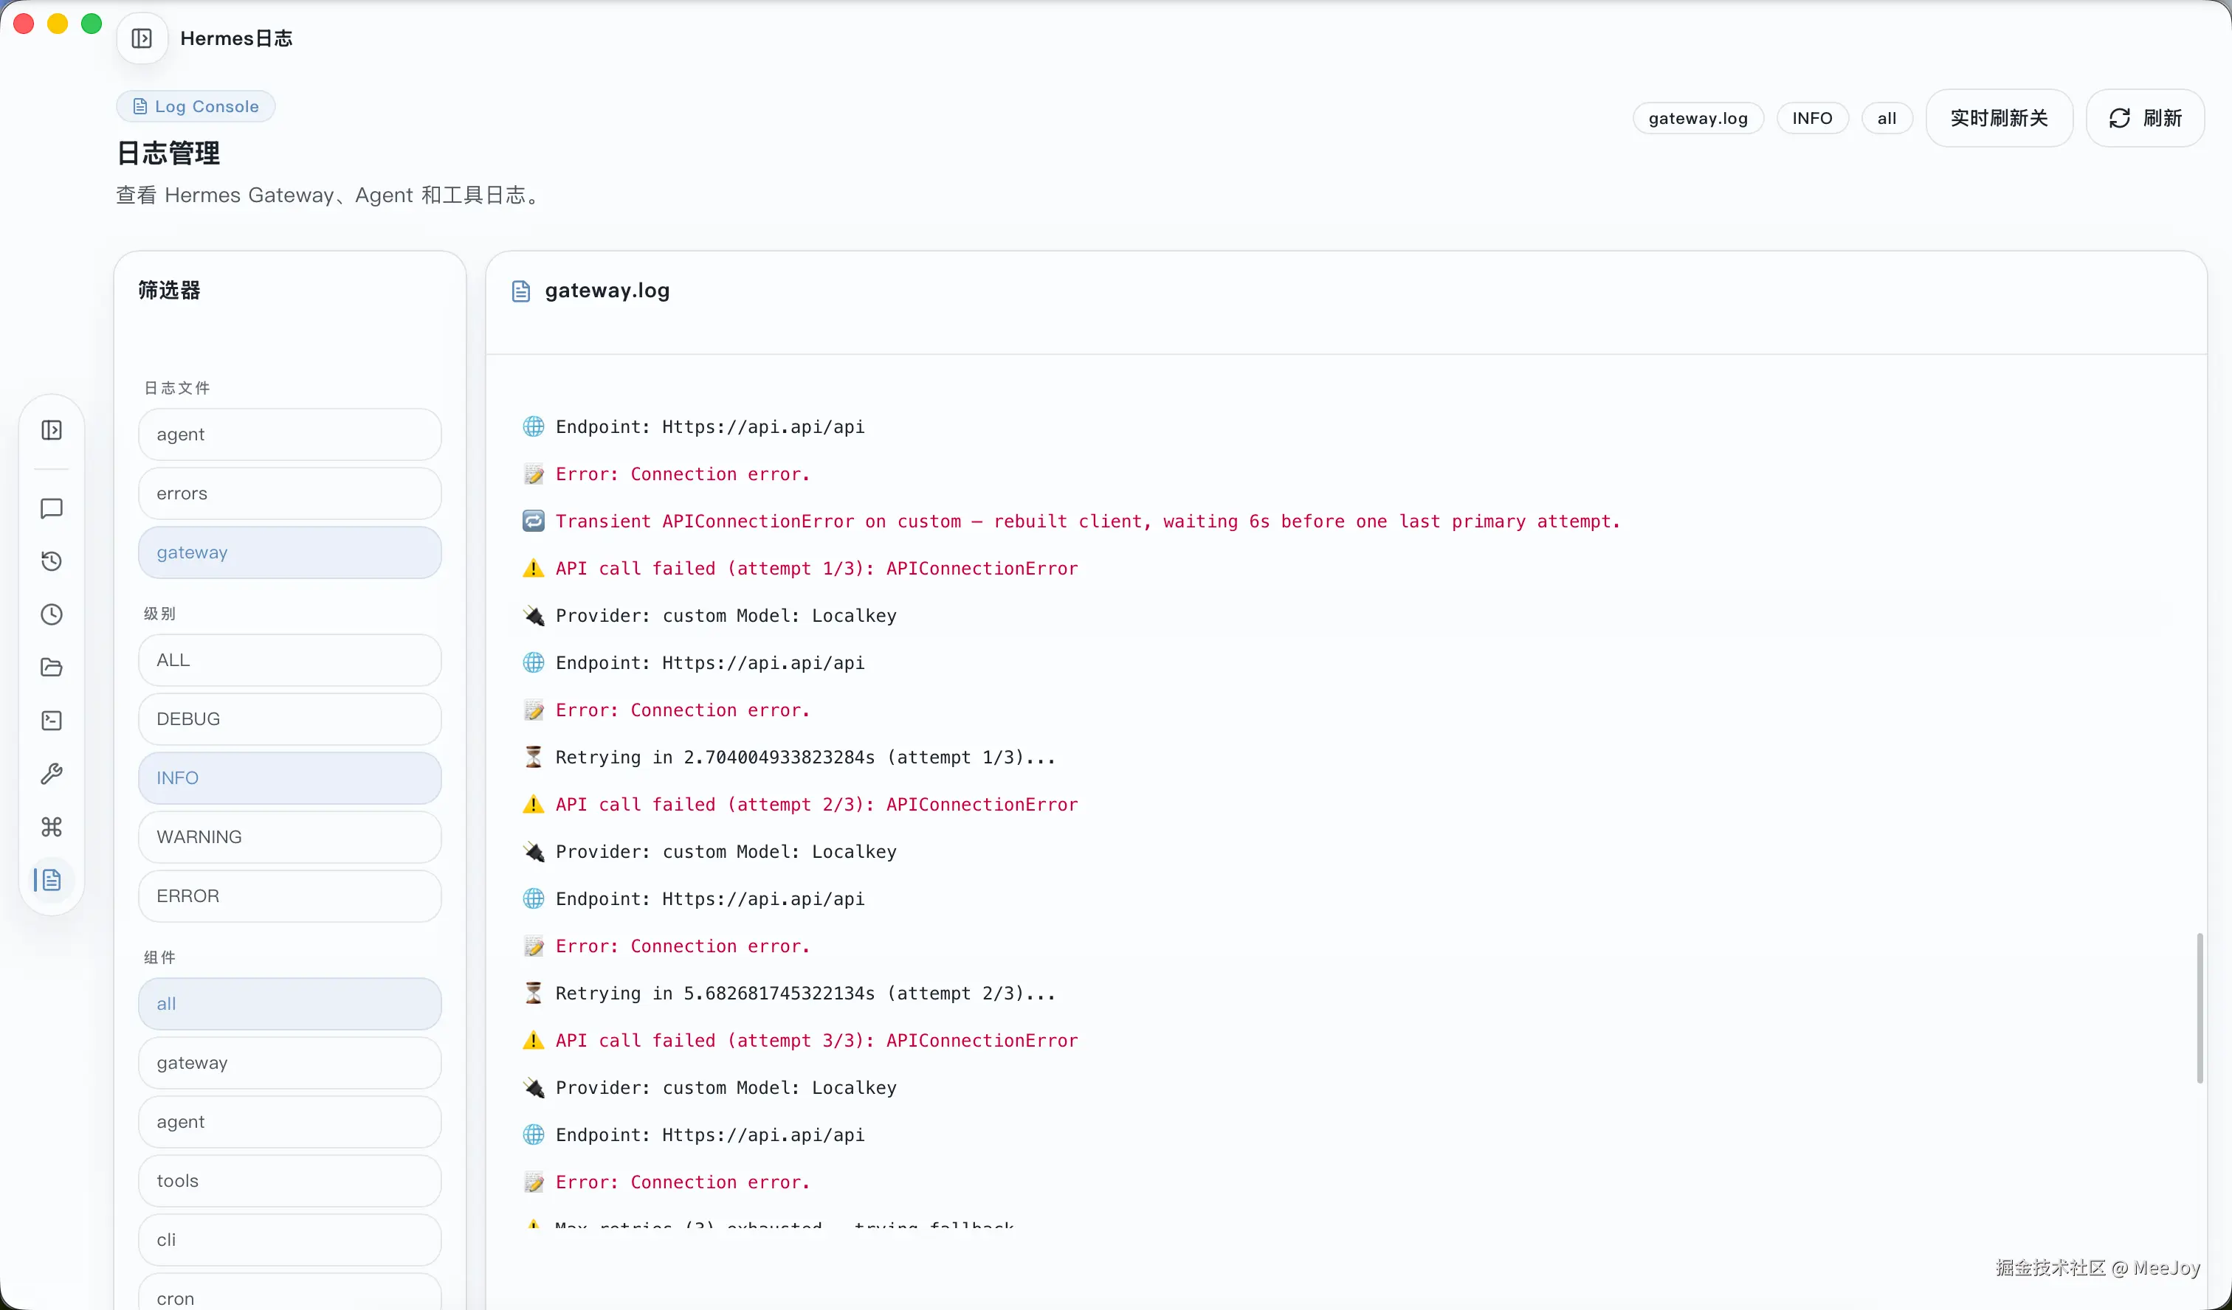This screenshot has width=2232, height=1310.
Task: Select the log document sidebar icon
Action: tap(52, 880)
